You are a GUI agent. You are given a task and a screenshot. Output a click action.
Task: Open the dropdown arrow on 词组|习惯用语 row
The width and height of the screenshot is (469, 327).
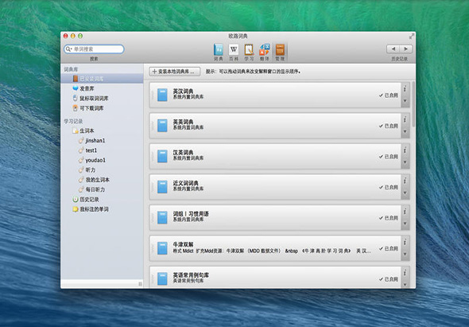pos(405,224)
